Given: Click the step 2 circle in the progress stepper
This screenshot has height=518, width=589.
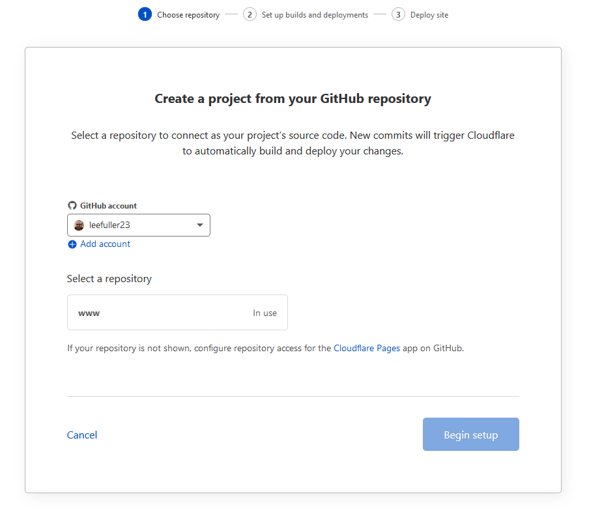Looking at the screenshot, I should 250,14.
